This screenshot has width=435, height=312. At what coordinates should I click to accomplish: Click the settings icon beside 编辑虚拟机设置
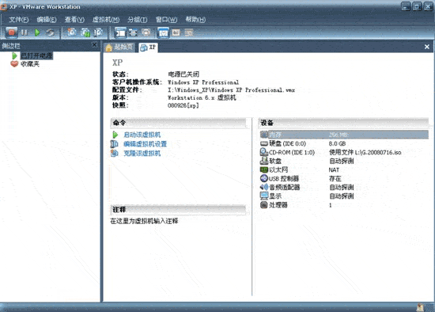(x=115, y=144)
